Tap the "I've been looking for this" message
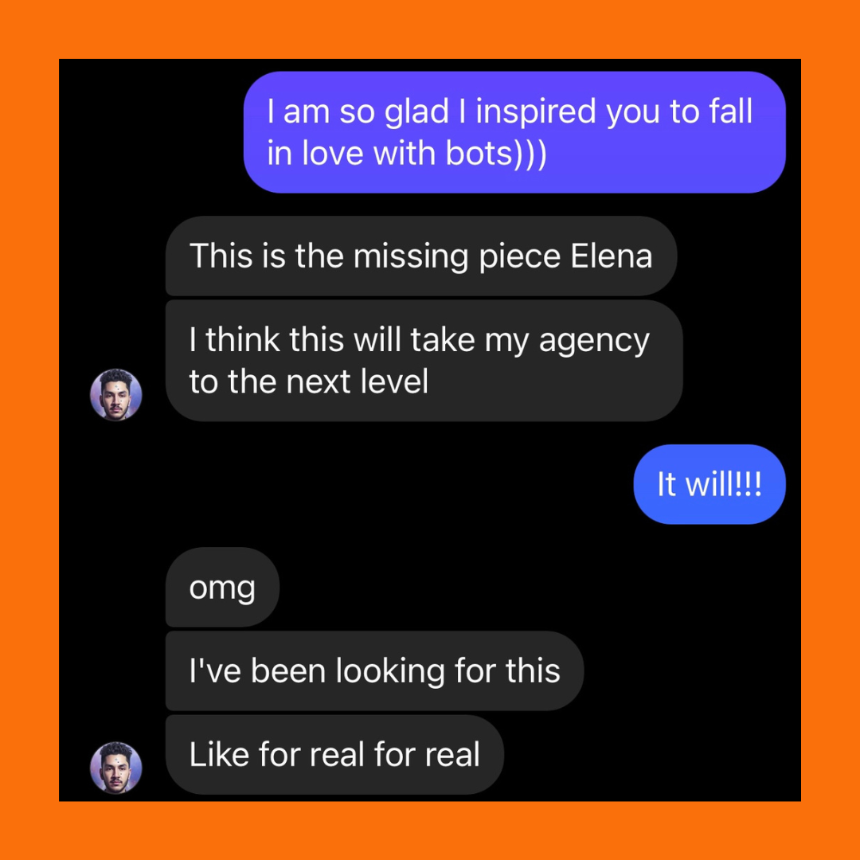This screenshot has height=860, width=860. click(374, 670)
